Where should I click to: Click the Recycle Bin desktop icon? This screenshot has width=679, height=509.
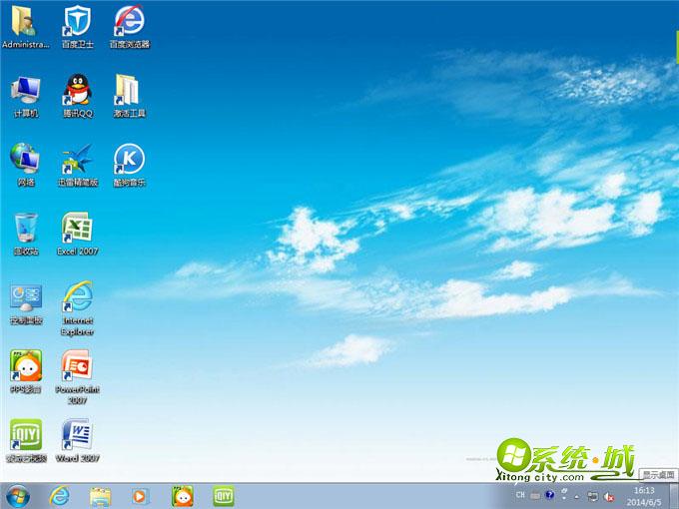26,228
